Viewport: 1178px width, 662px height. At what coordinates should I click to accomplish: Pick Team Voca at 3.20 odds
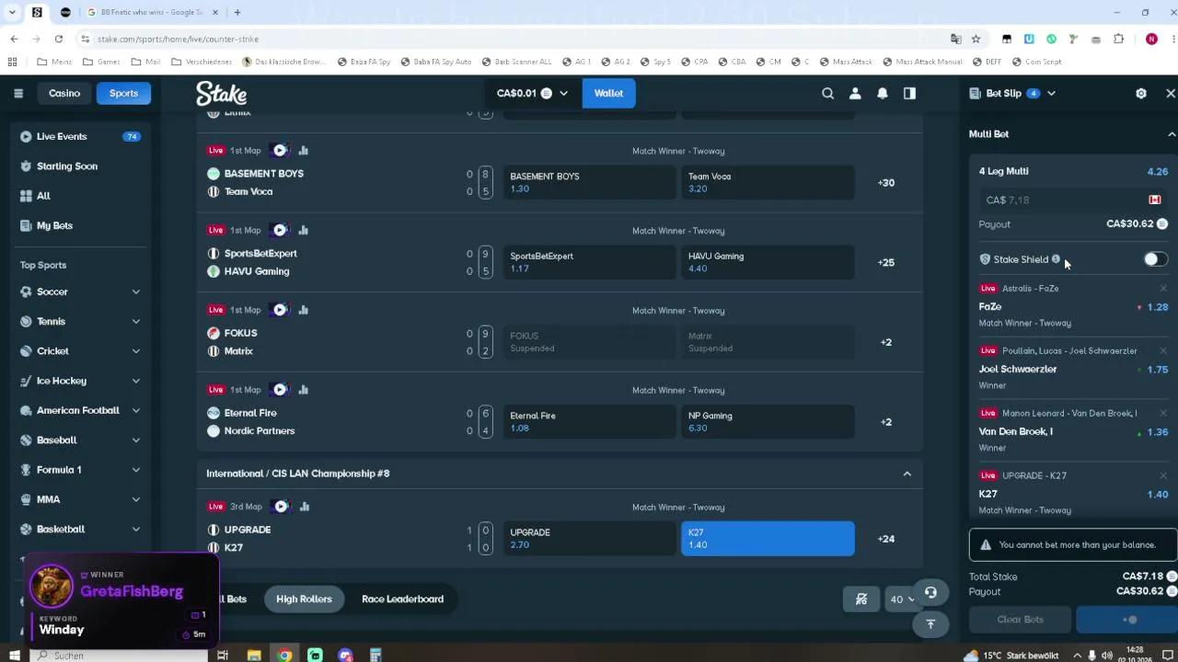pos(768,183)
